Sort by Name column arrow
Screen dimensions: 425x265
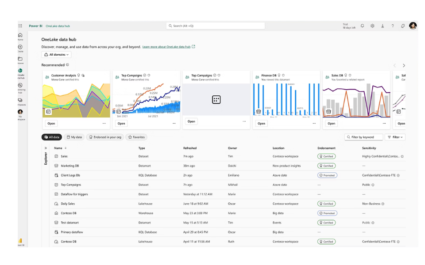click(x=66, y=148)
